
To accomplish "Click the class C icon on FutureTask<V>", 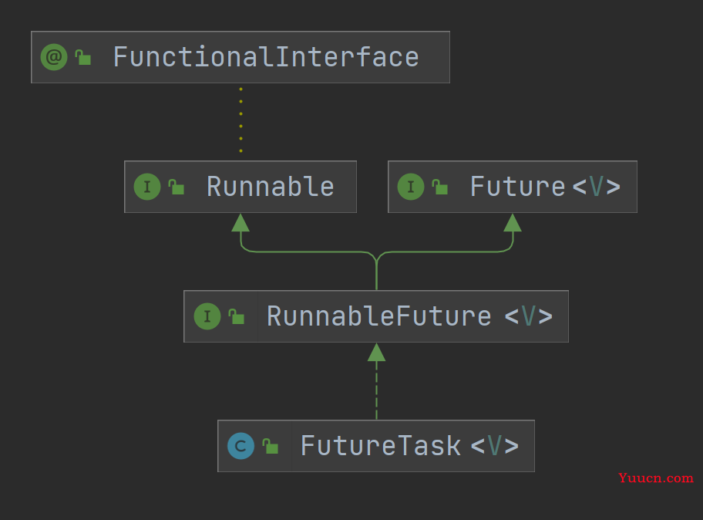I will tap(240, 446).
